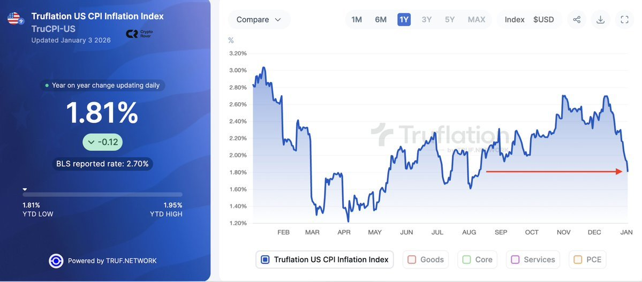Enter fullscreen chart view
The image size is (642, 282).
624,20
